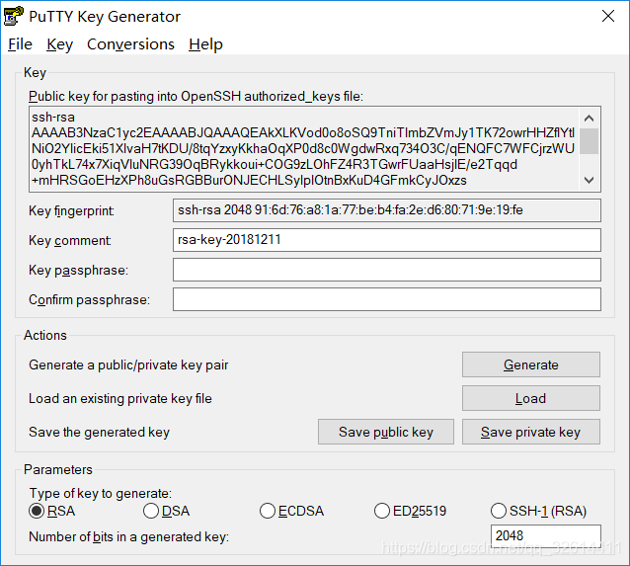Click the public key scrollbar down arrow

pyautogui.click(x=589, y=180)
